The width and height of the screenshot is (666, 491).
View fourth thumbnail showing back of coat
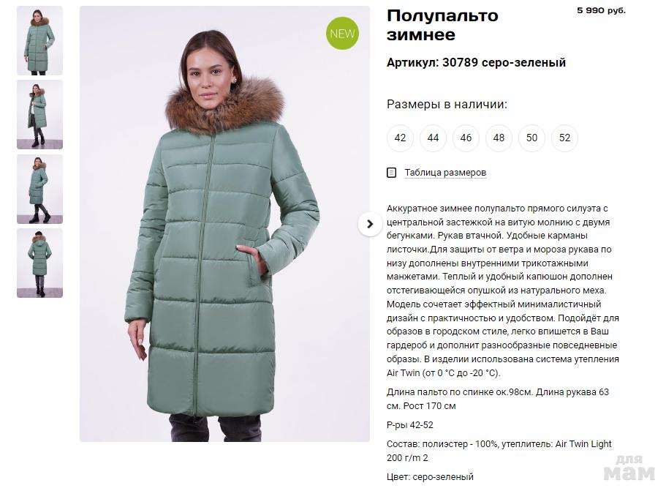click(40, 263)
